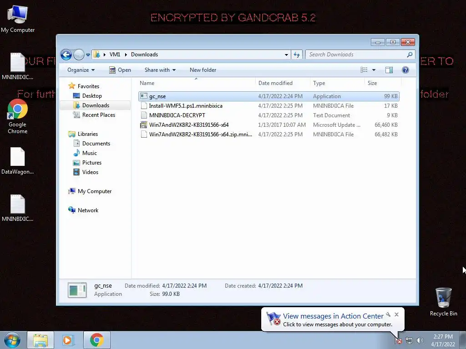Open Google Chrome from the taskbar
The height and width of the screenshot is (349, 466).
(96, 340)
